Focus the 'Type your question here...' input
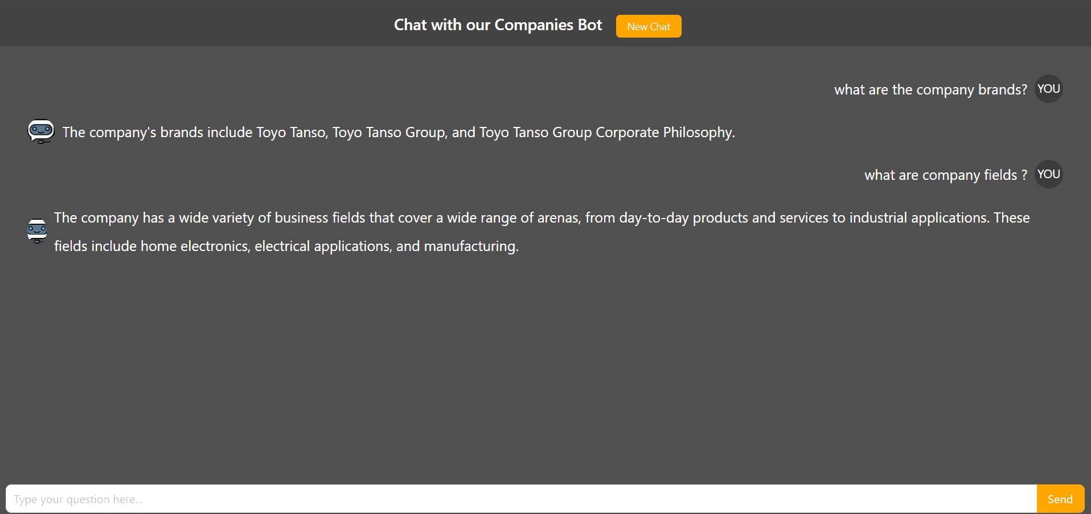The width and height of the screenshot is (1091, 514). point(521,499)
